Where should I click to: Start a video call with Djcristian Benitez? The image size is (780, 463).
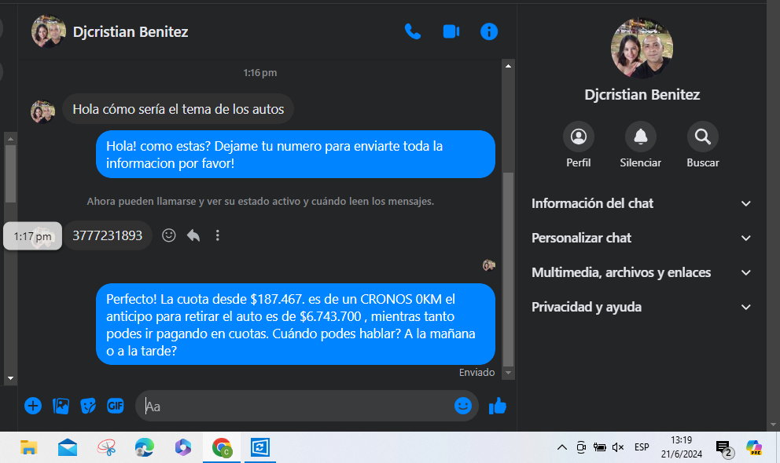click(x=451, y=31)
